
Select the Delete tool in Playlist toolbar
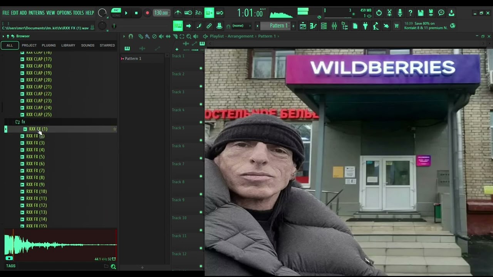pos(154,36)
